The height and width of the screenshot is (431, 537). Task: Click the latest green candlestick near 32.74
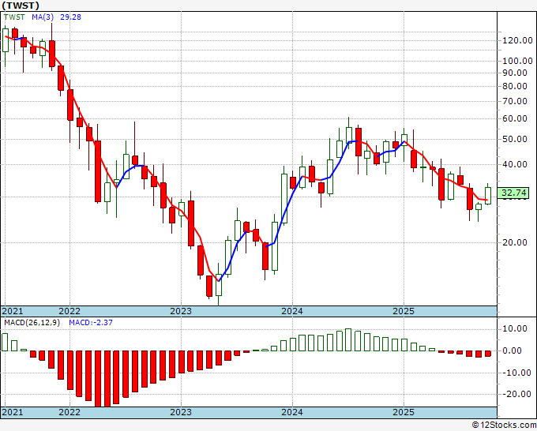pyautogui.click(x=488, y=196)
